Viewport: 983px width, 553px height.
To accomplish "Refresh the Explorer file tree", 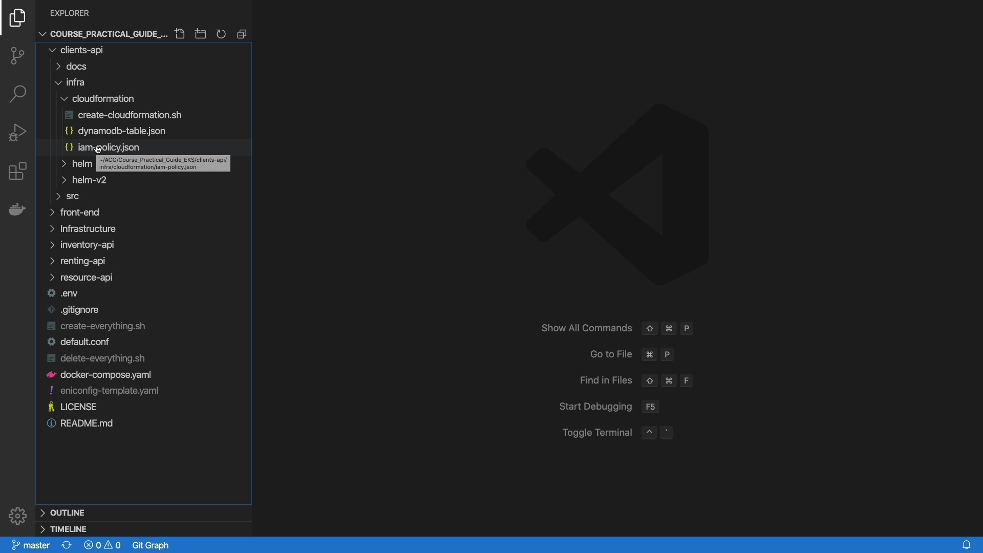I will pos(221,34).
